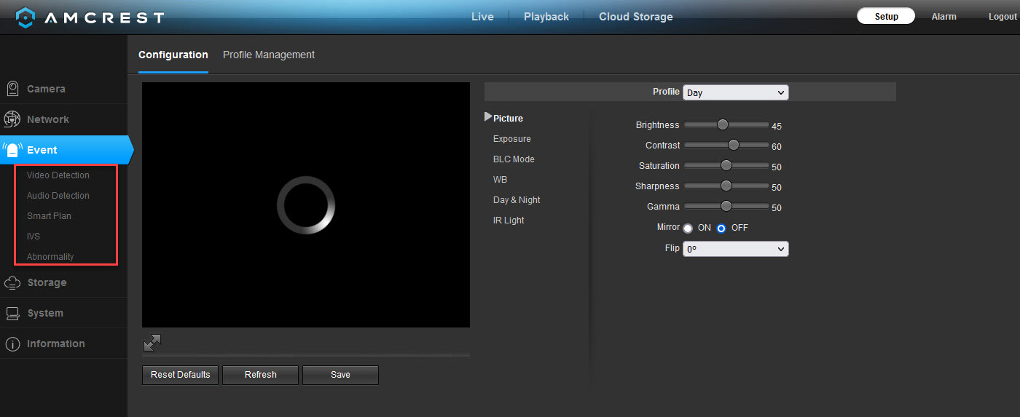Open the Playback tab

tap(546, 17)
